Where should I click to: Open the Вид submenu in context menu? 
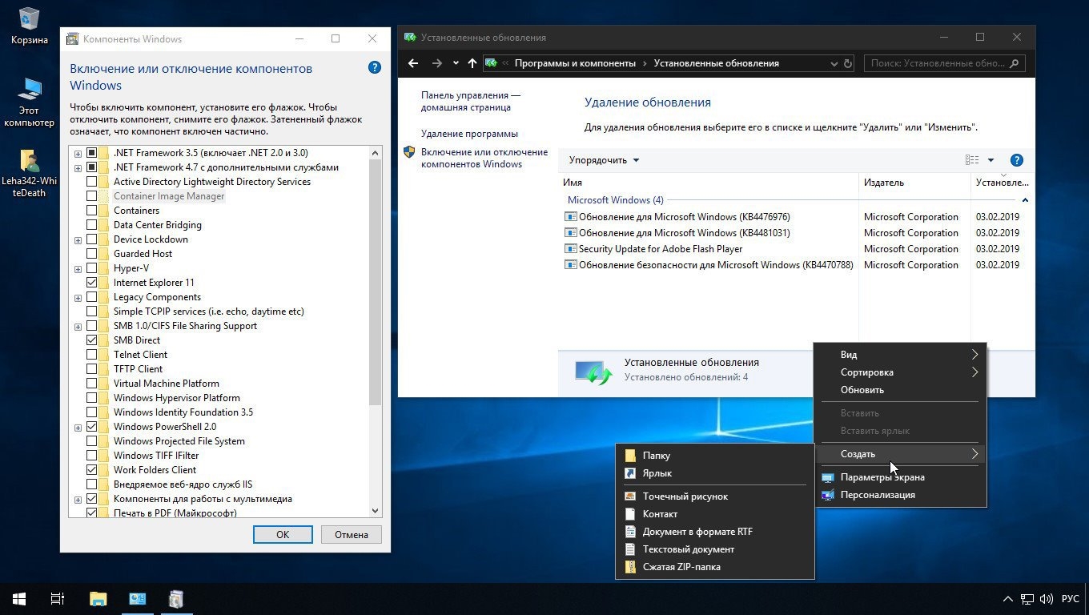pos(900,355)
